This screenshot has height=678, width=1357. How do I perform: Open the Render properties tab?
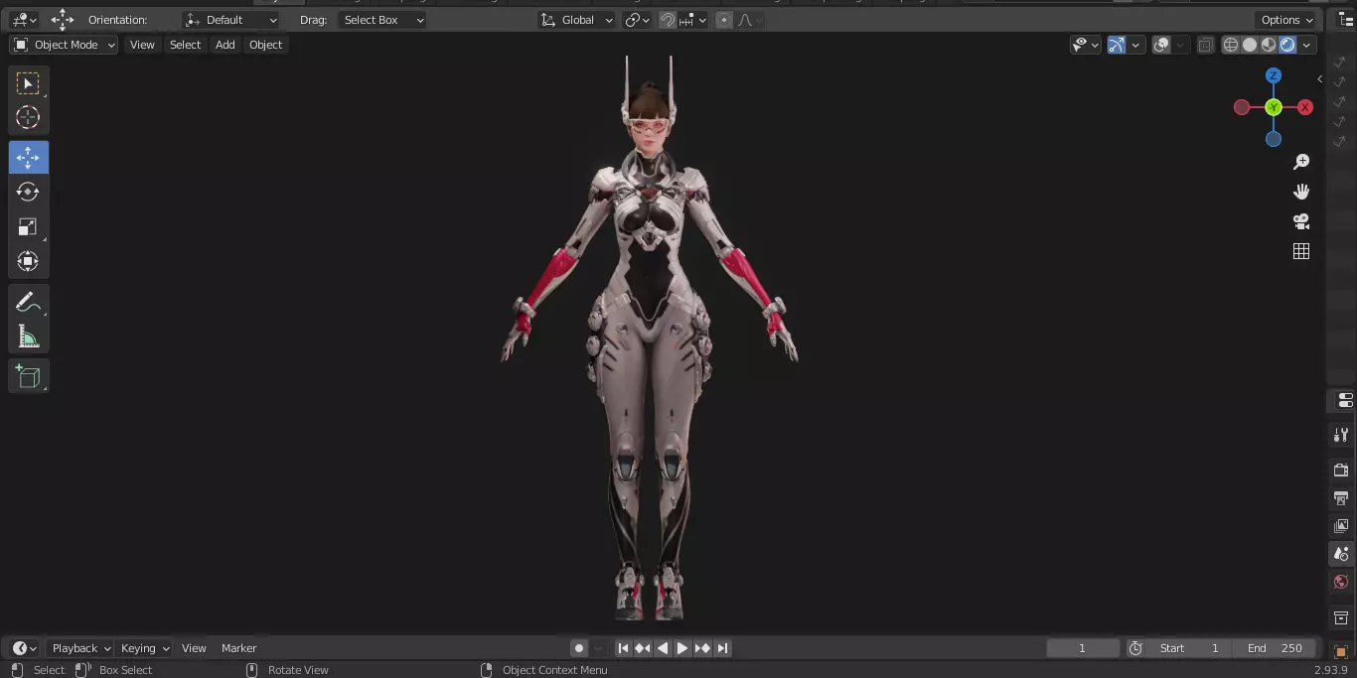click(x=1341, y=470)
